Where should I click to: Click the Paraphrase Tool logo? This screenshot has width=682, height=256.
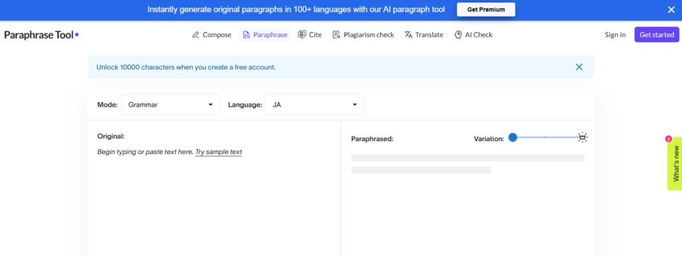(41, 35)
